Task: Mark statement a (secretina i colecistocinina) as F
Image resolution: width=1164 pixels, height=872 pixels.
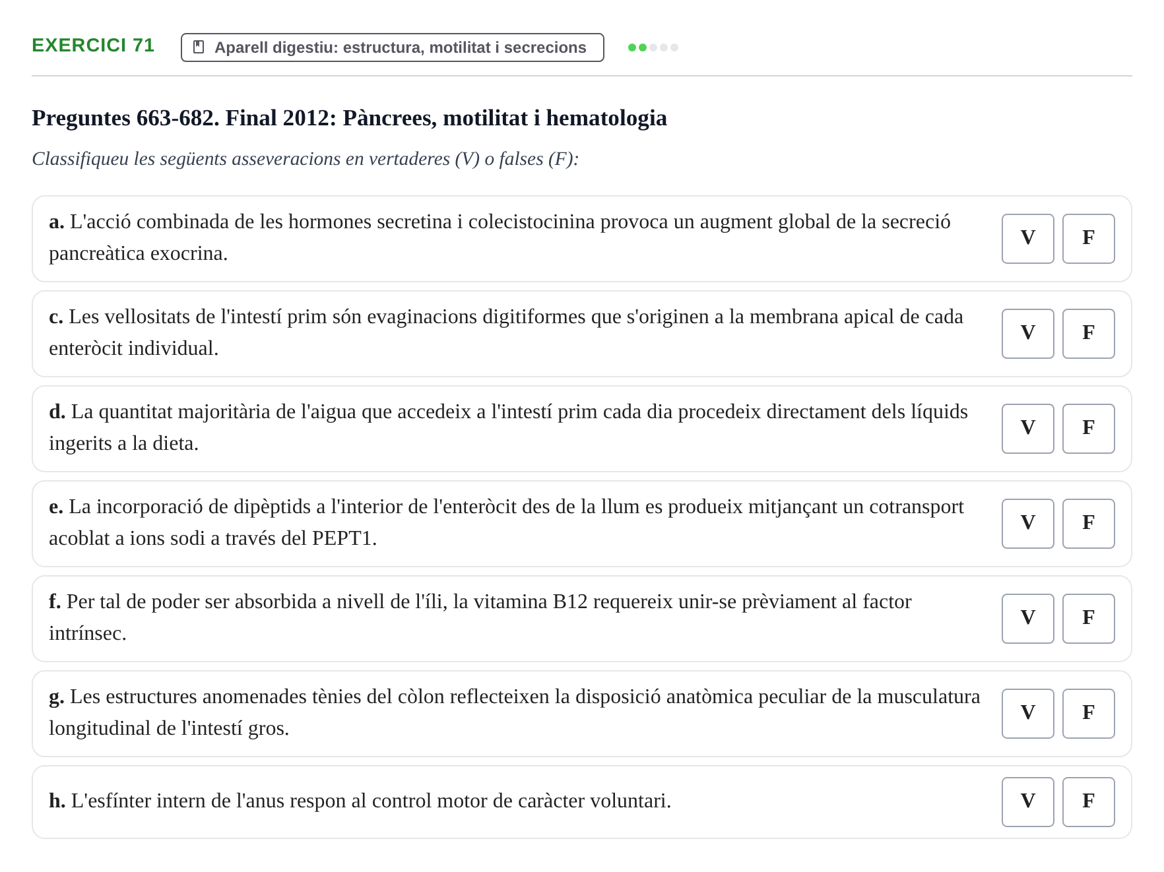Action: coord(1088,238)
